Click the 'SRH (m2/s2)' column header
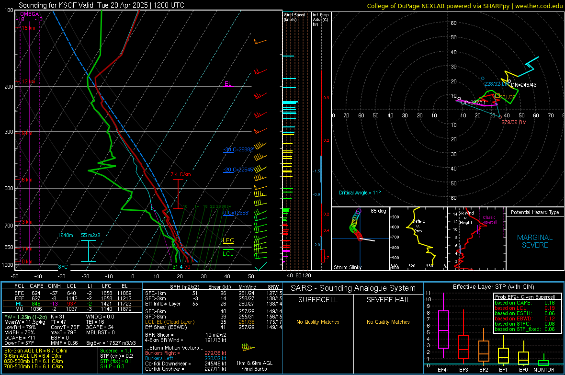Screen dimensions: 565x375 (185, 287)
